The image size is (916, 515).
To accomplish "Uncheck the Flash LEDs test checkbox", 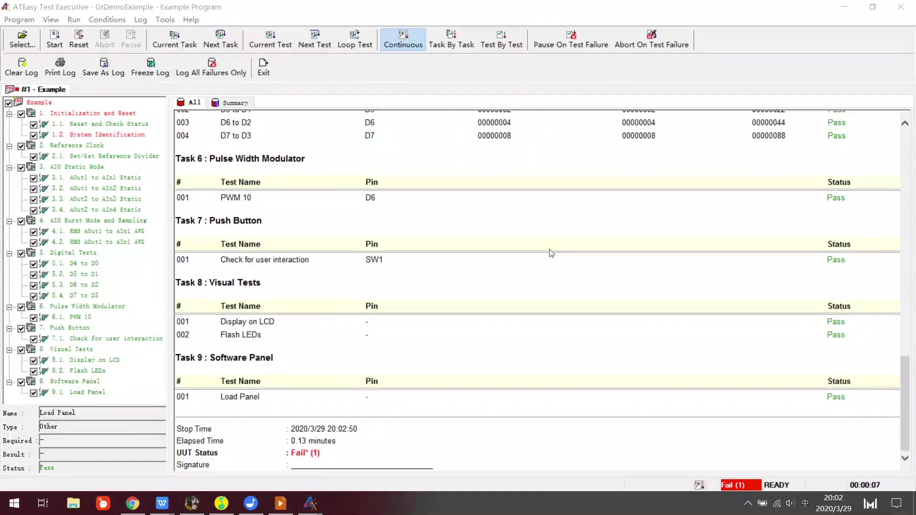I will (x=33, y=371).
